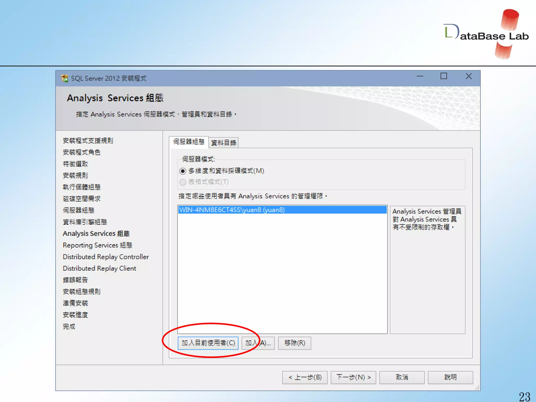
Task: Switch to the 伺服器組態 tab
Action: point(189,142)
